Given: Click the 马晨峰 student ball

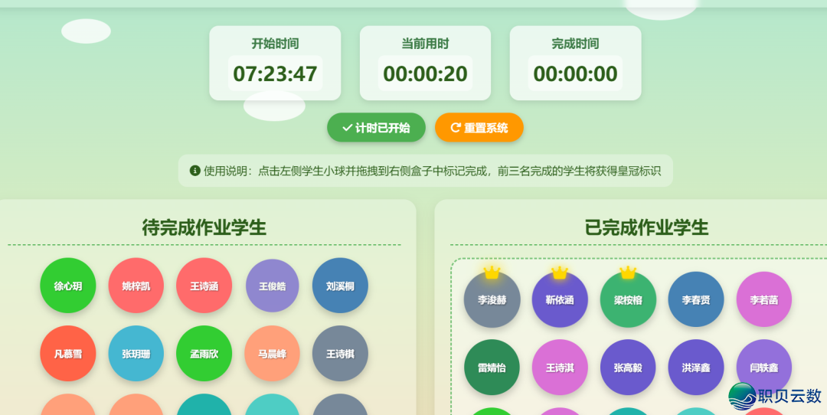Looking at the screenshot, I should tap(272, 354).
